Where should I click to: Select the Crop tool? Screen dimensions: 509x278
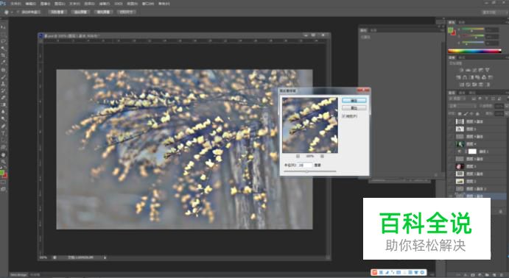click(x=3, y=55)
